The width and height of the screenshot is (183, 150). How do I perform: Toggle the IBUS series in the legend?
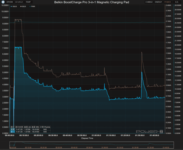[23, 6]
